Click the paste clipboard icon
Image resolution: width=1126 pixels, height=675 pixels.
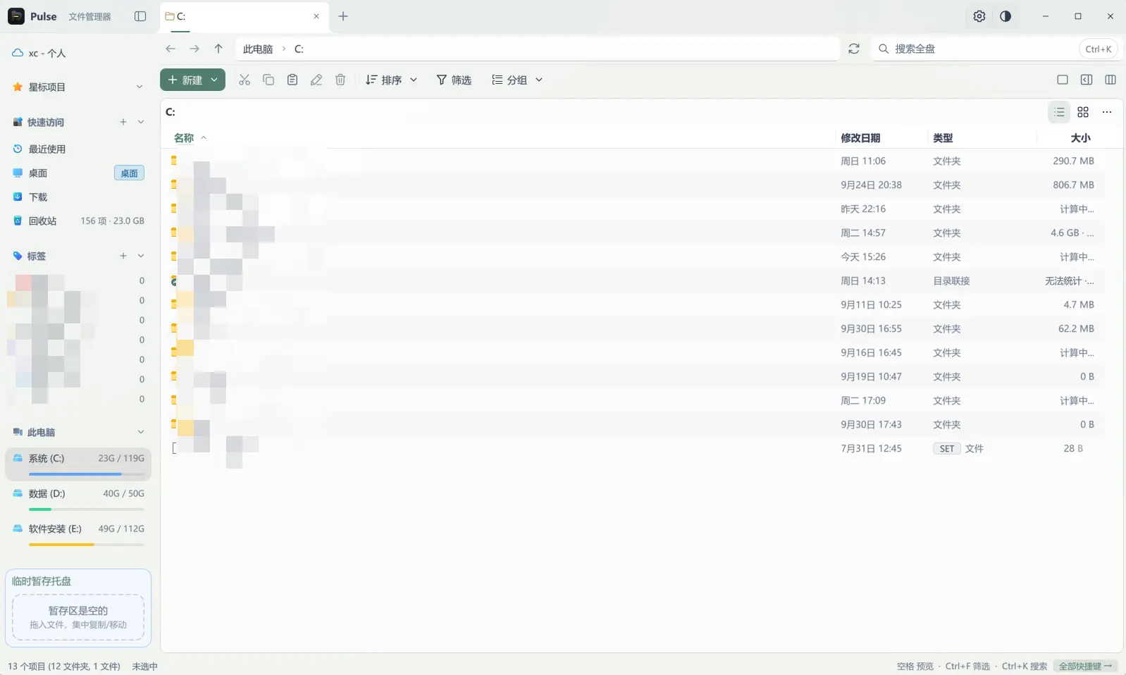pos(292,80)
